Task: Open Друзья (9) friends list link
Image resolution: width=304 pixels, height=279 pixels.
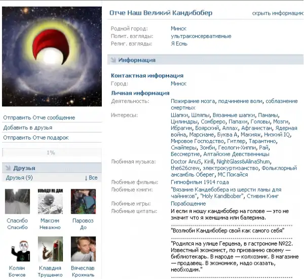Action: (x=19, y=178)
